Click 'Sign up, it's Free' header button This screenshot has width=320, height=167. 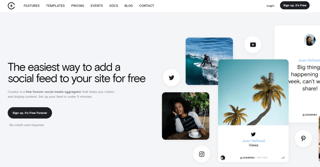[295, 5]
